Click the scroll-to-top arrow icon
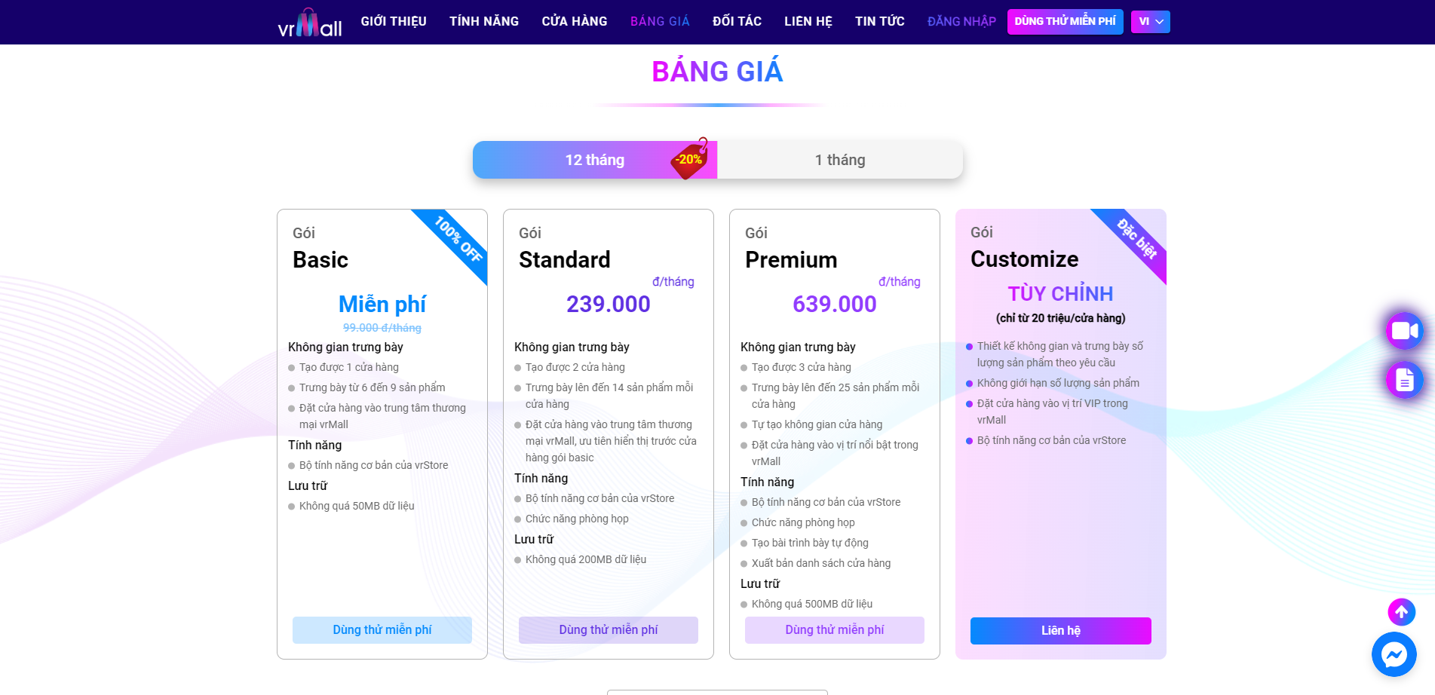The image size is (1435, 695). 1401,612
